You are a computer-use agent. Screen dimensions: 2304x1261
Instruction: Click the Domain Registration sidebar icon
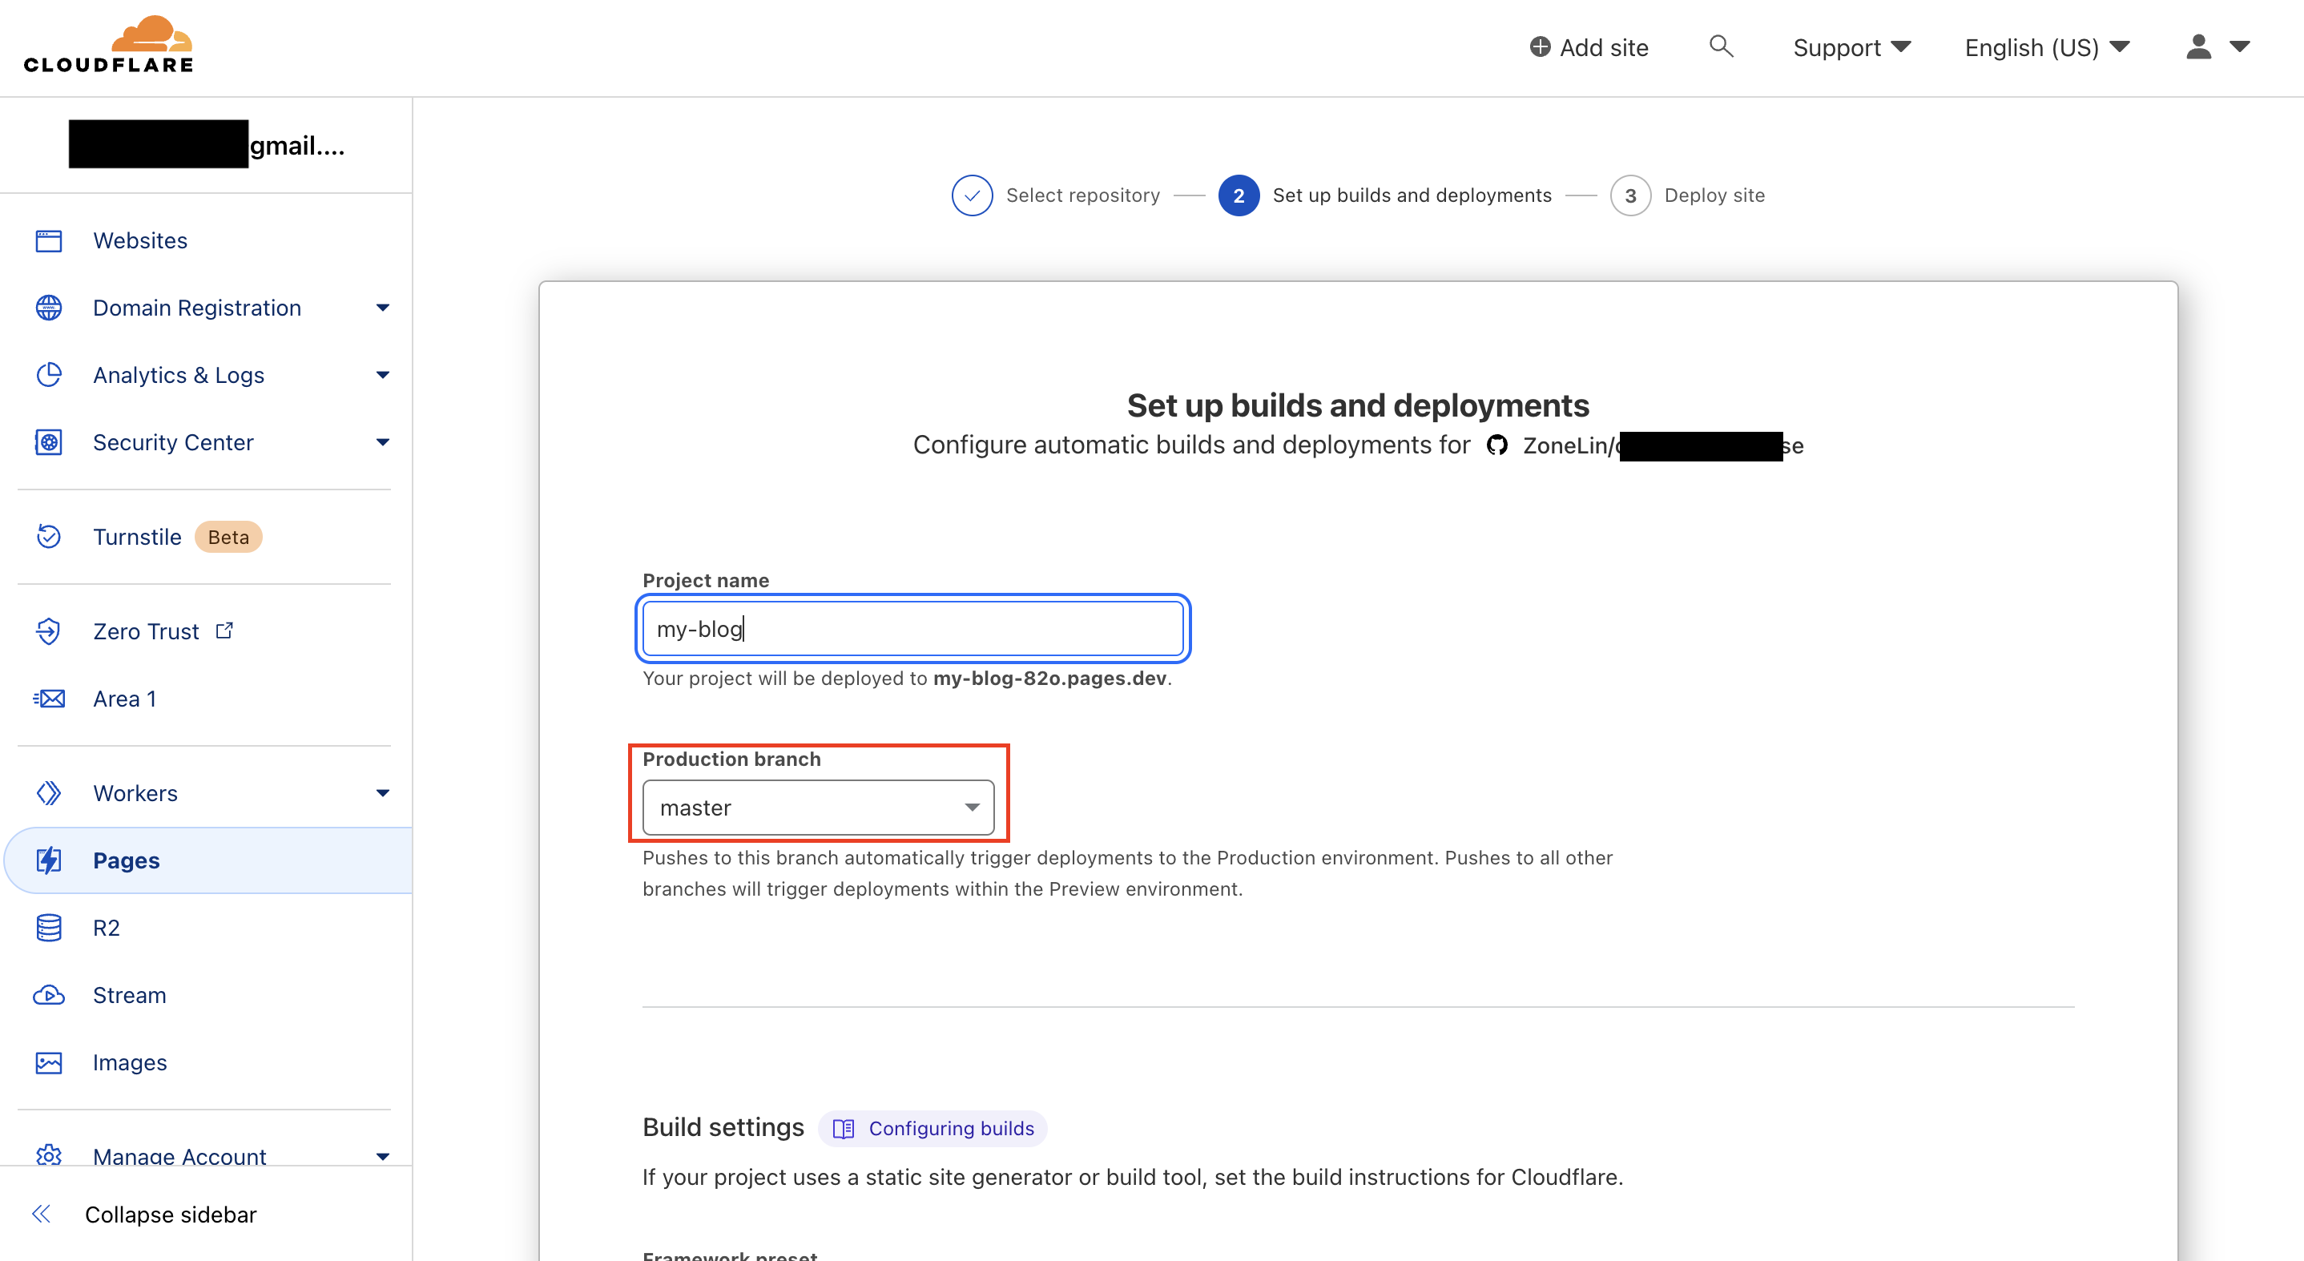click(51, 306)
